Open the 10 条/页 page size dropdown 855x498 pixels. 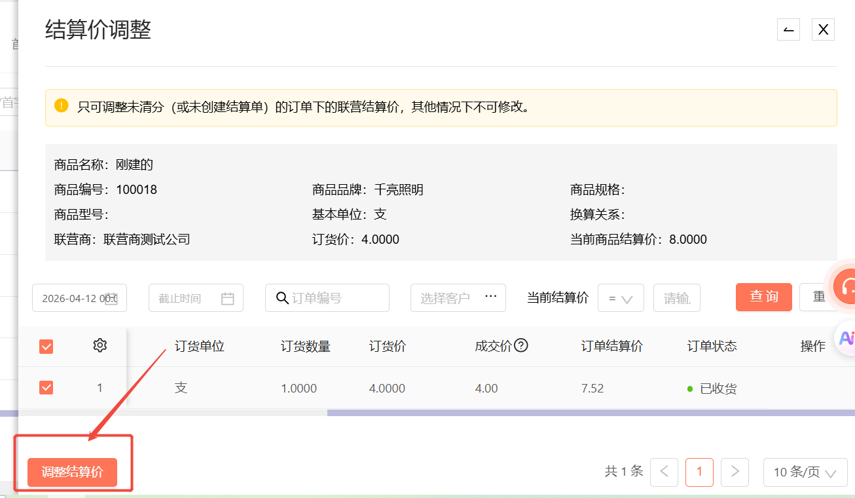[805, 472]
